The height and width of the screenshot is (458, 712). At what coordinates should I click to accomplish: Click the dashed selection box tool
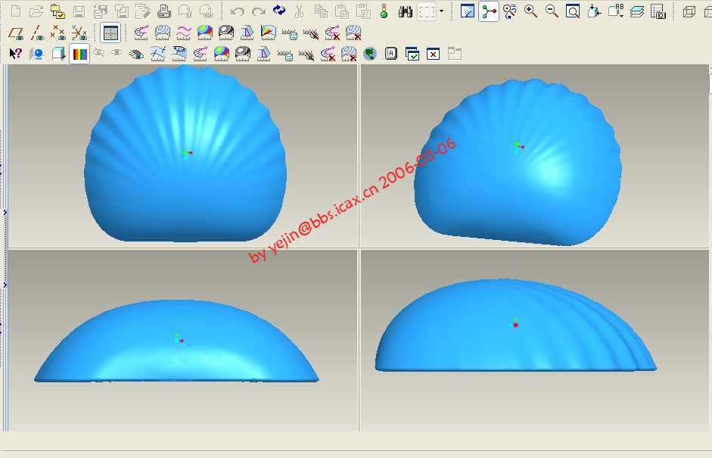click(427, 11)
